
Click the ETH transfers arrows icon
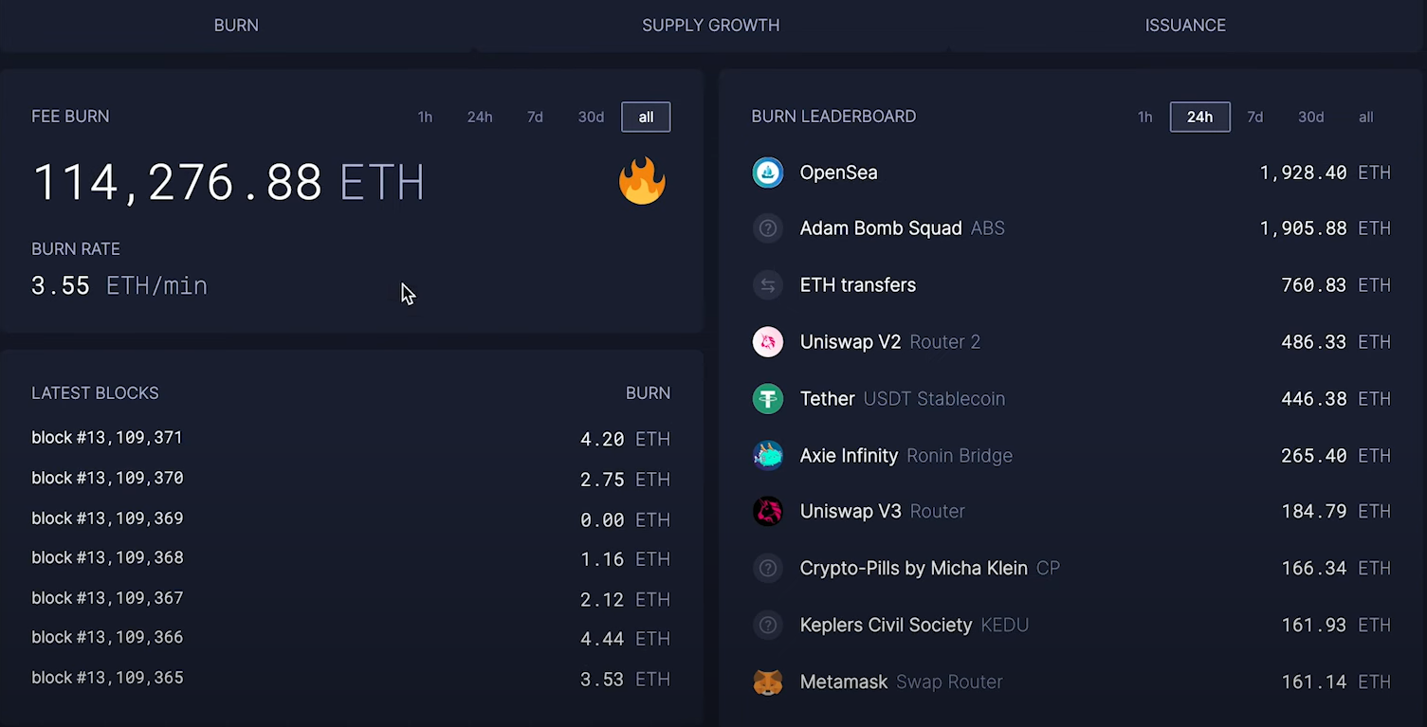click(767, 285)
